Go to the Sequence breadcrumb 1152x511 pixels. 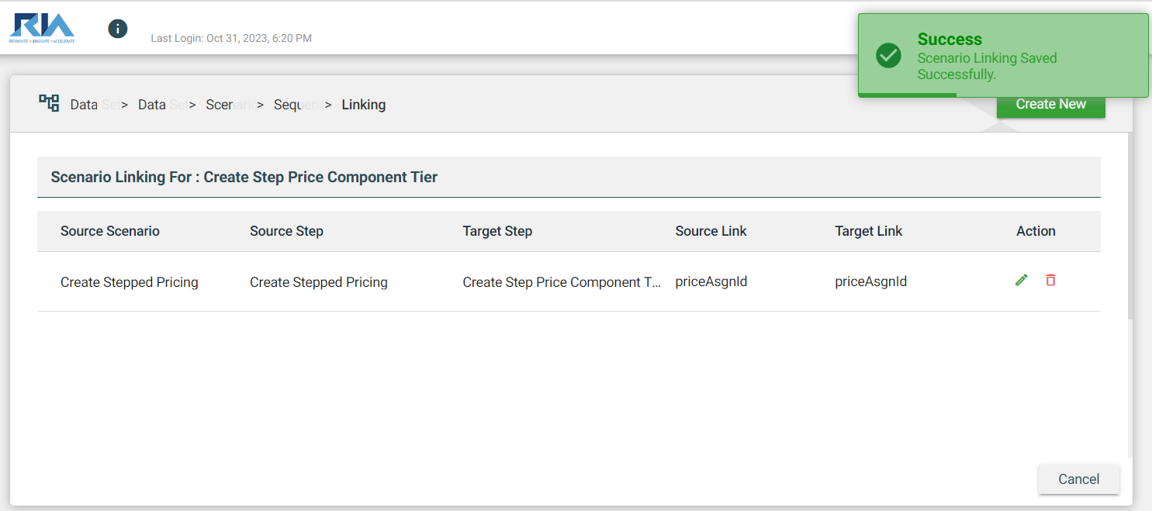tap(288, 105)
